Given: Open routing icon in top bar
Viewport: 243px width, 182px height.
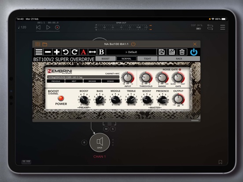Looking at the screenshot, I should pos(210,27).
